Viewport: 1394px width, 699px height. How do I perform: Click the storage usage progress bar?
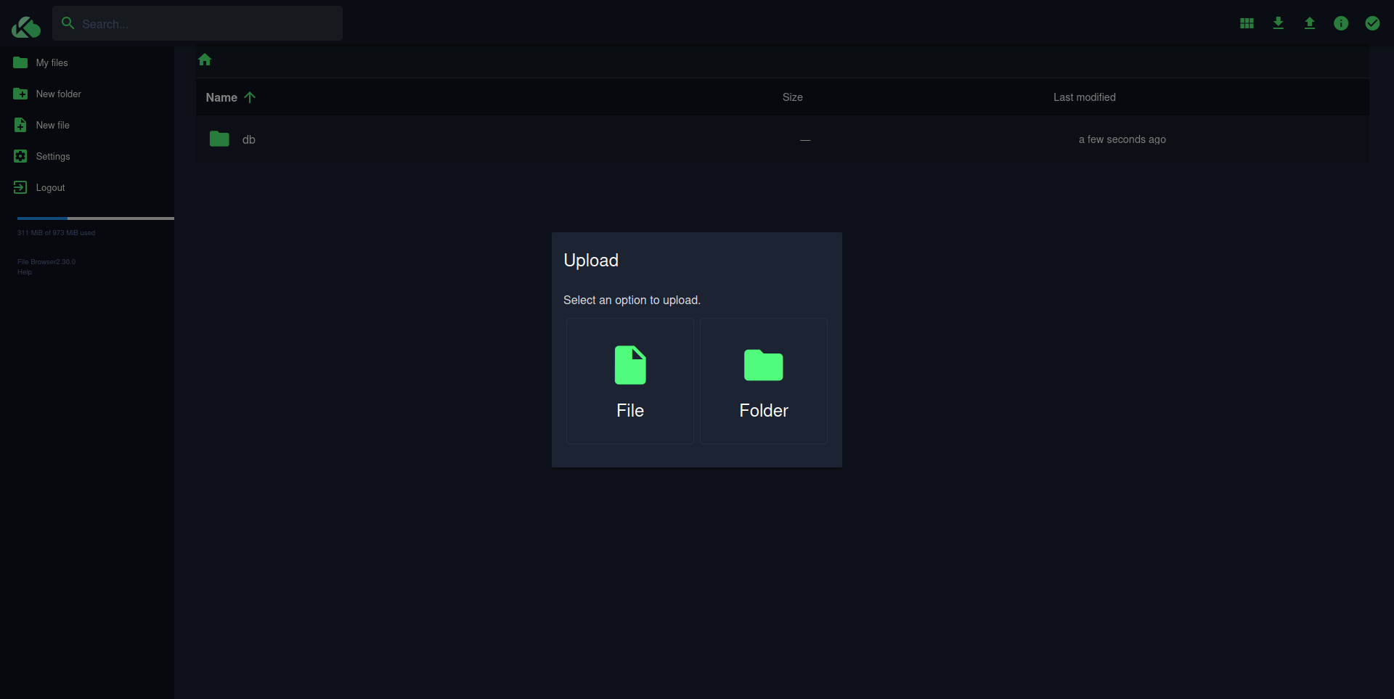pos(96,218)
